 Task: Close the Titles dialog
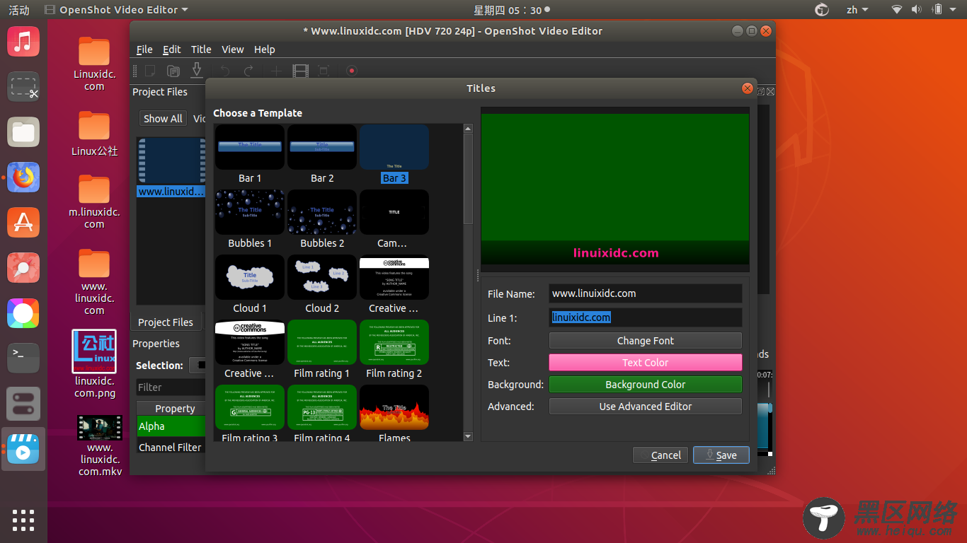pyautogui.click(x=748, y=88)
